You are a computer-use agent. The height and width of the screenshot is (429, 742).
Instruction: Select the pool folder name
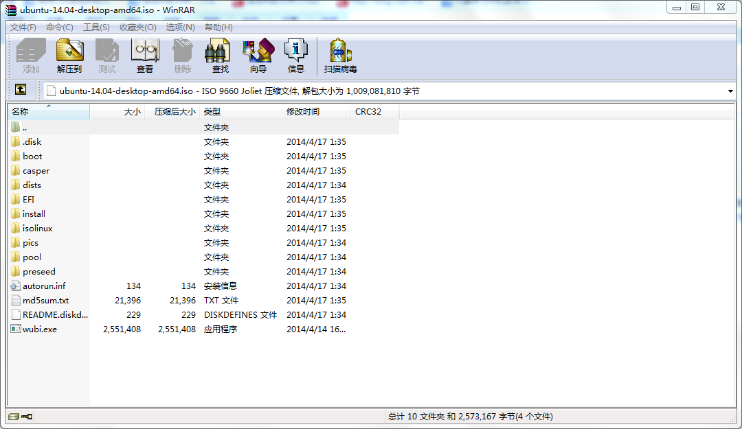pyautogui.click(x=32, y=257)
